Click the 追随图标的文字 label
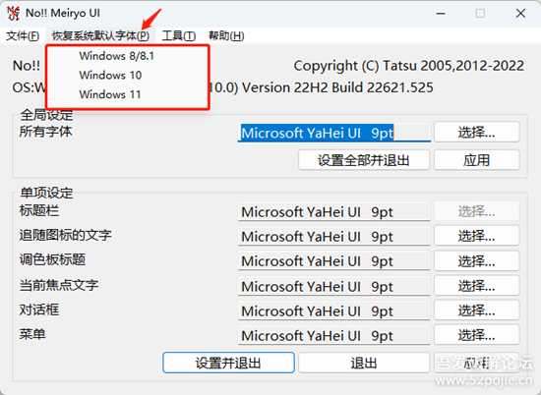This screenshot has width=541, height=395. (x=66, y=236)
